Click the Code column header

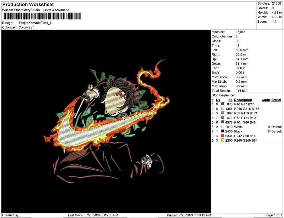pyautogui.click(x=266, y=100)
